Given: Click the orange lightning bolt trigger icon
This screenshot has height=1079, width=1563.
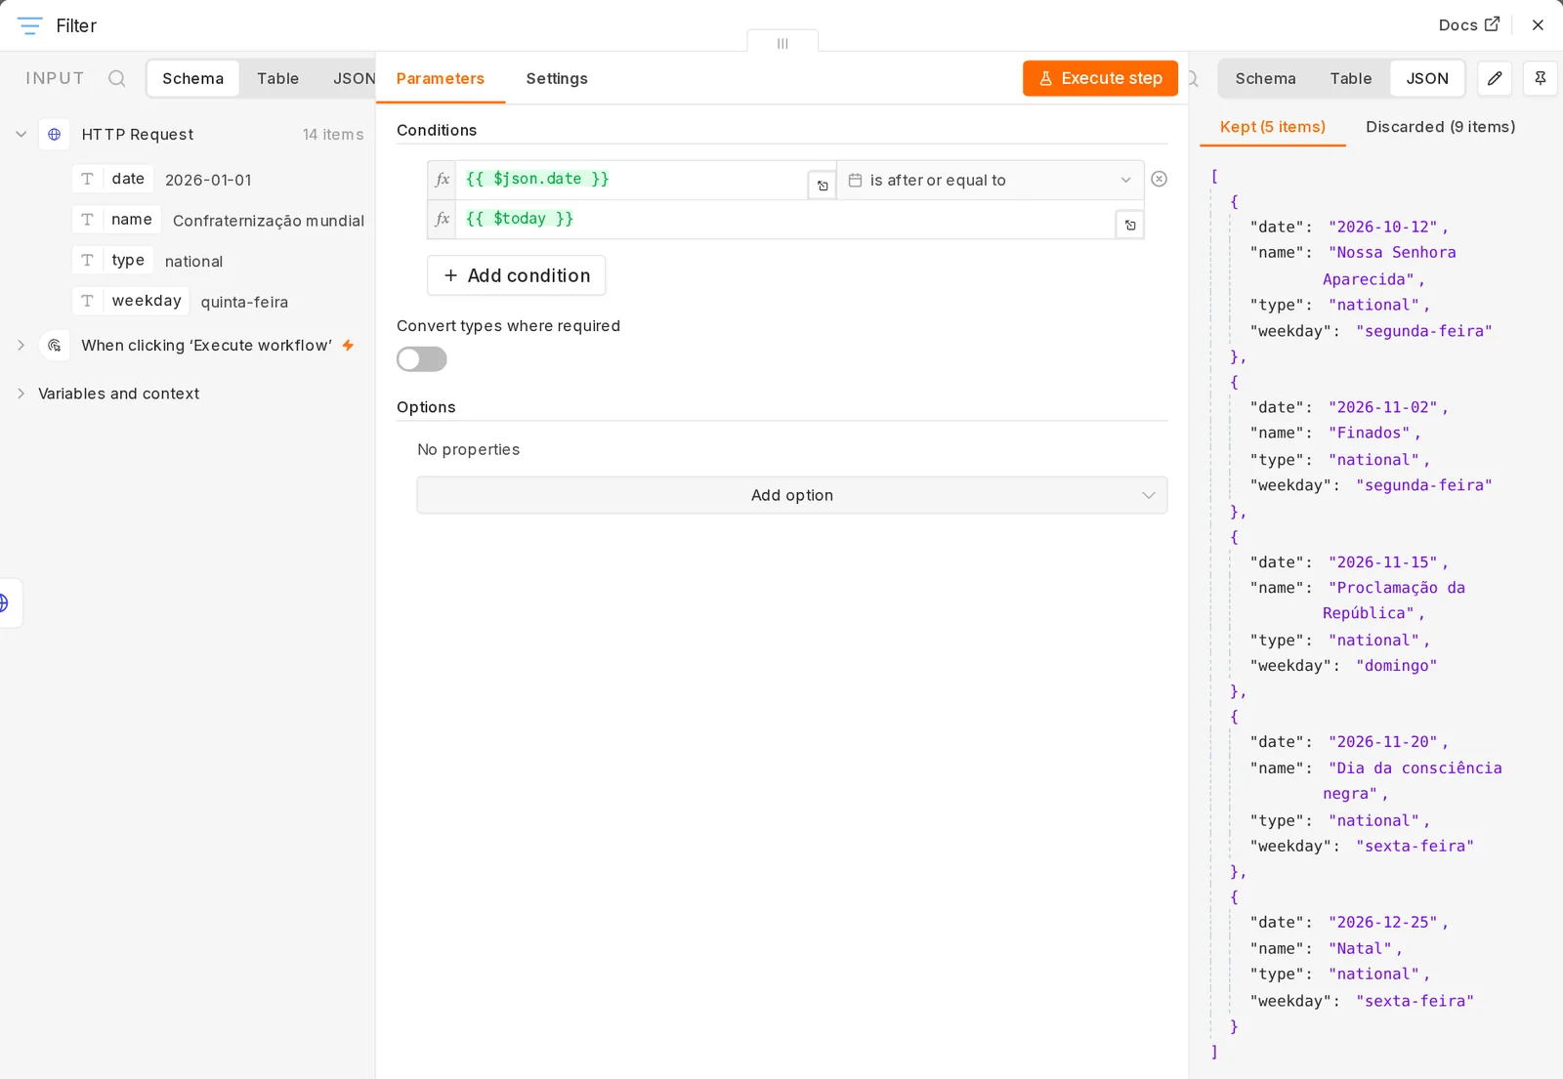Looking at the screenshot, I should (x=348, y=345).
